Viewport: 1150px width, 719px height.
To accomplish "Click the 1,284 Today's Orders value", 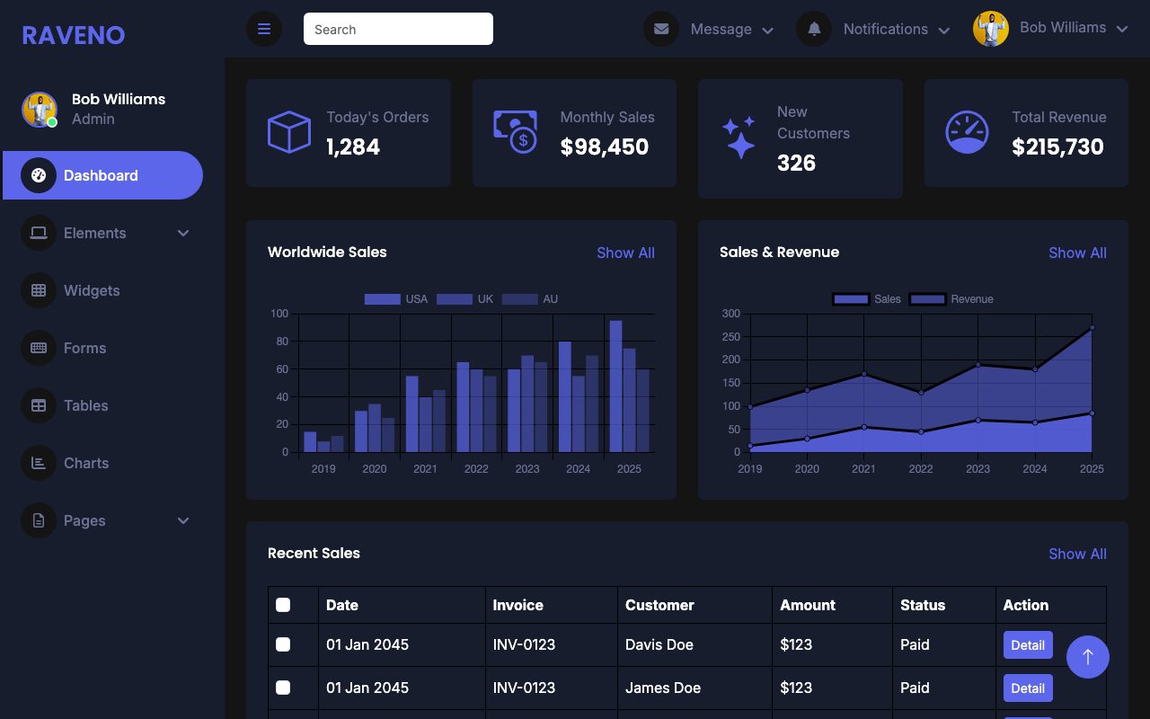I will tap(353, 146).
